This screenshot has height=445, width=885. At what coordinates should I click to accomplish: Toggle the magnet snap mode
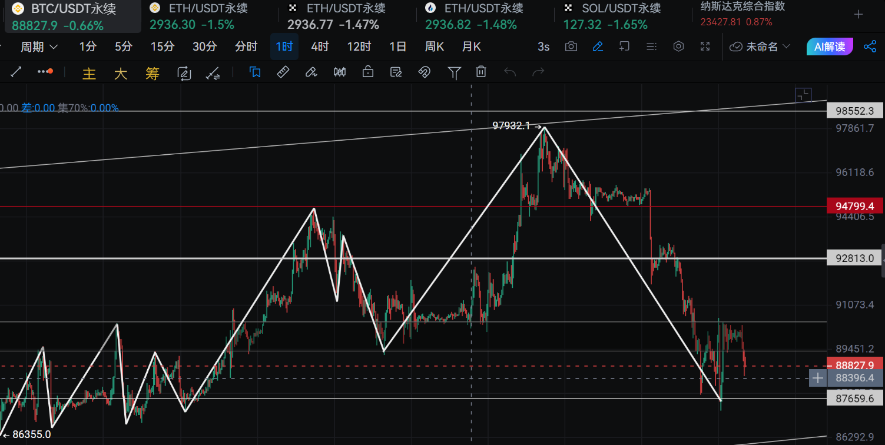pos(424,72)
